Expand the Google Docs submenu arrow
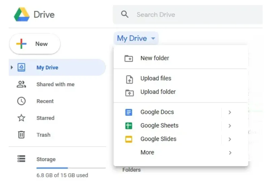270x182 pixels. point(230,112)
